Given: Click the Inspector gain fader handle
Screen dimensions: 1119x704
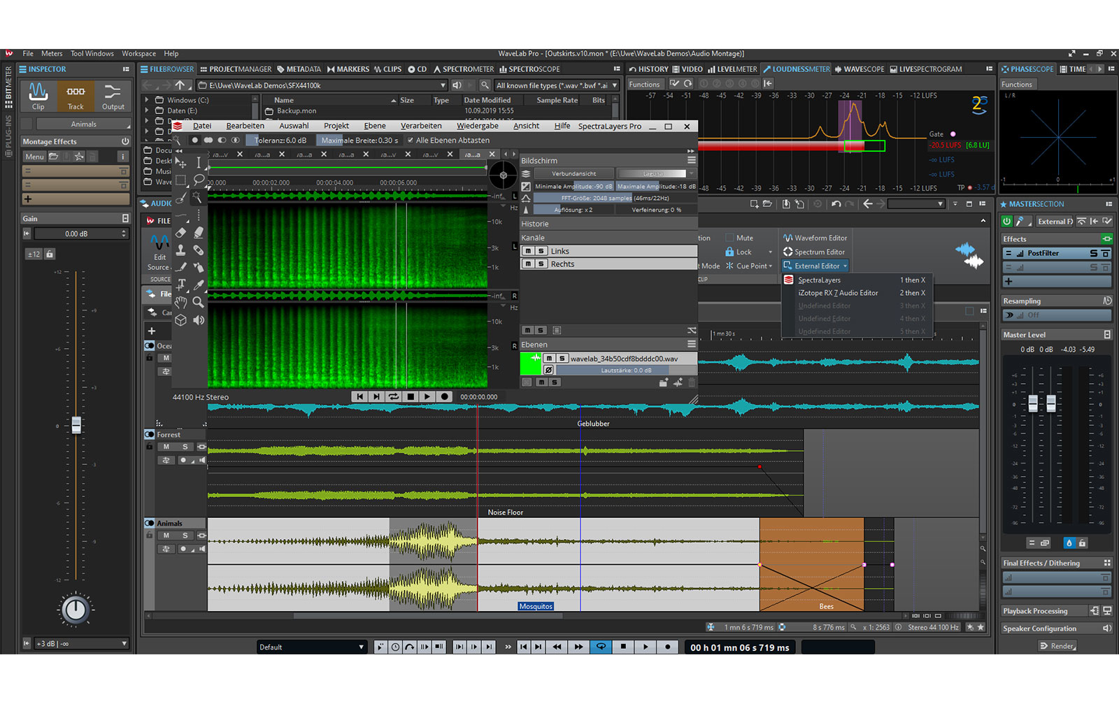Looking at the screenshot, I should [76, 424].
